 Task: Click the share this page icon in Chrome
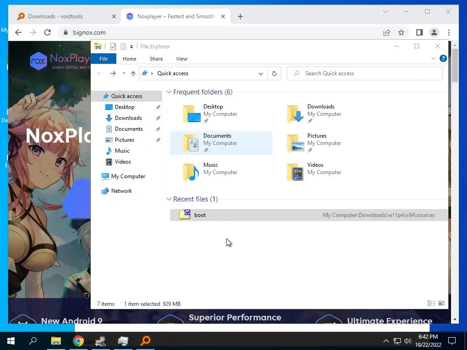(x=387, y=33)
